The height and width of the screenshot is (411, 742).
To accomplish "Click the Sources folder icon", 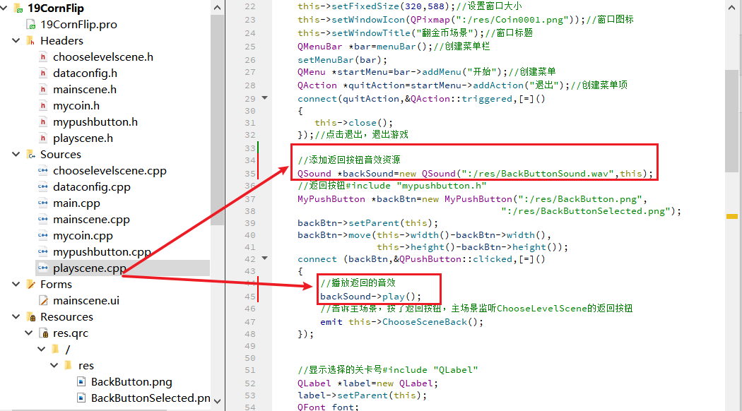I will tap(31, 154).
